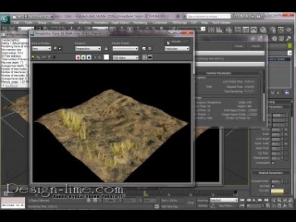The width and height of the screenshot is (296, 222).
Task: Open the Rendering menu
Action: [x=140, y=23]
